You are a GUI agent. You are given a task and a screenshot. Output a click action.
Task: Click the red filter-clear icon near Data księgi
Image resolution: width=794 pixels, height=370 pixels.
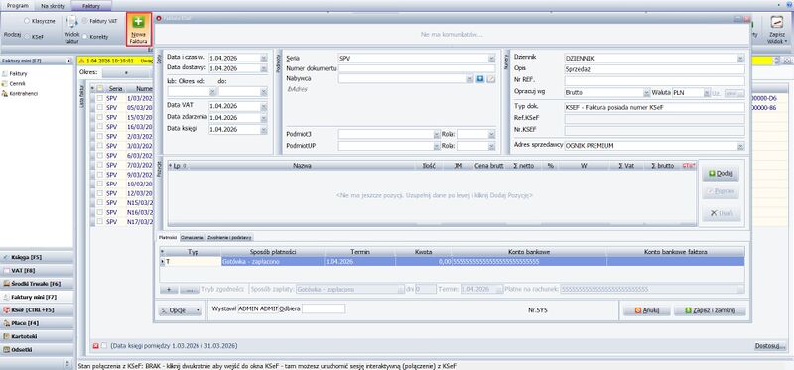(x=95, y=346)
